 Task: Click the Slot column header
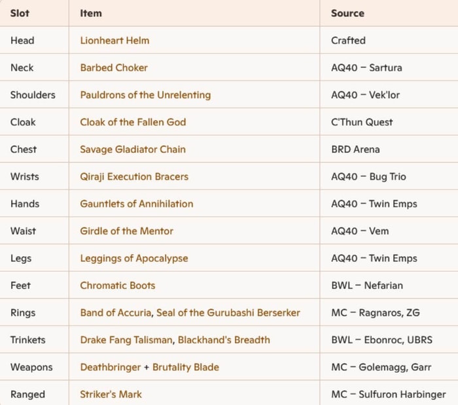pyautogui.click(x=20, y=13)
